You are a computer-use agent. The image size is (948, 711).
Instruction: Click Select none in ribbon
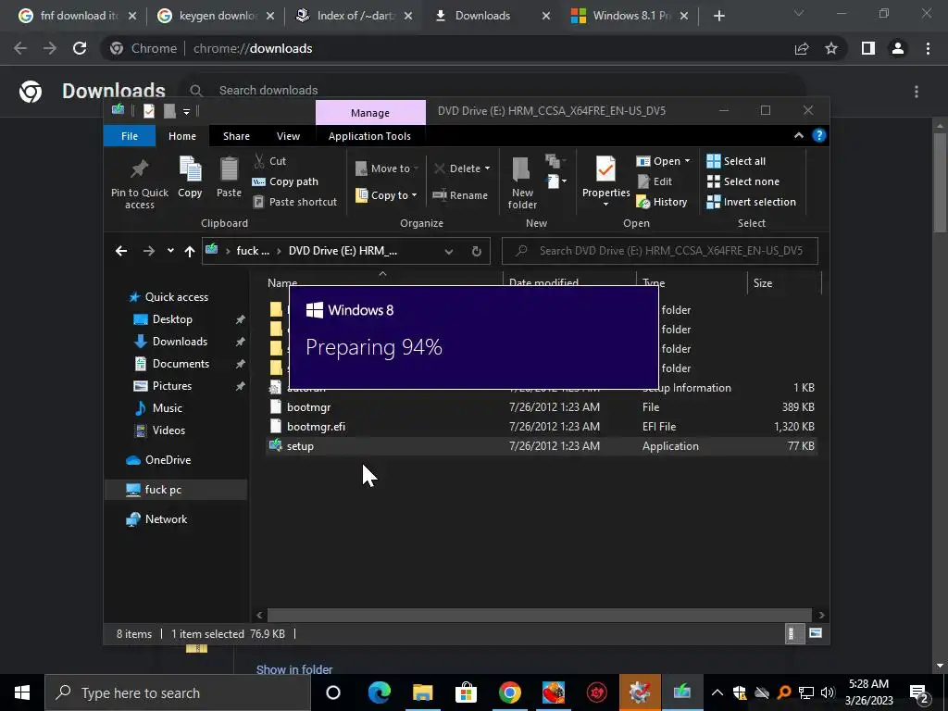tap(743, 181)
